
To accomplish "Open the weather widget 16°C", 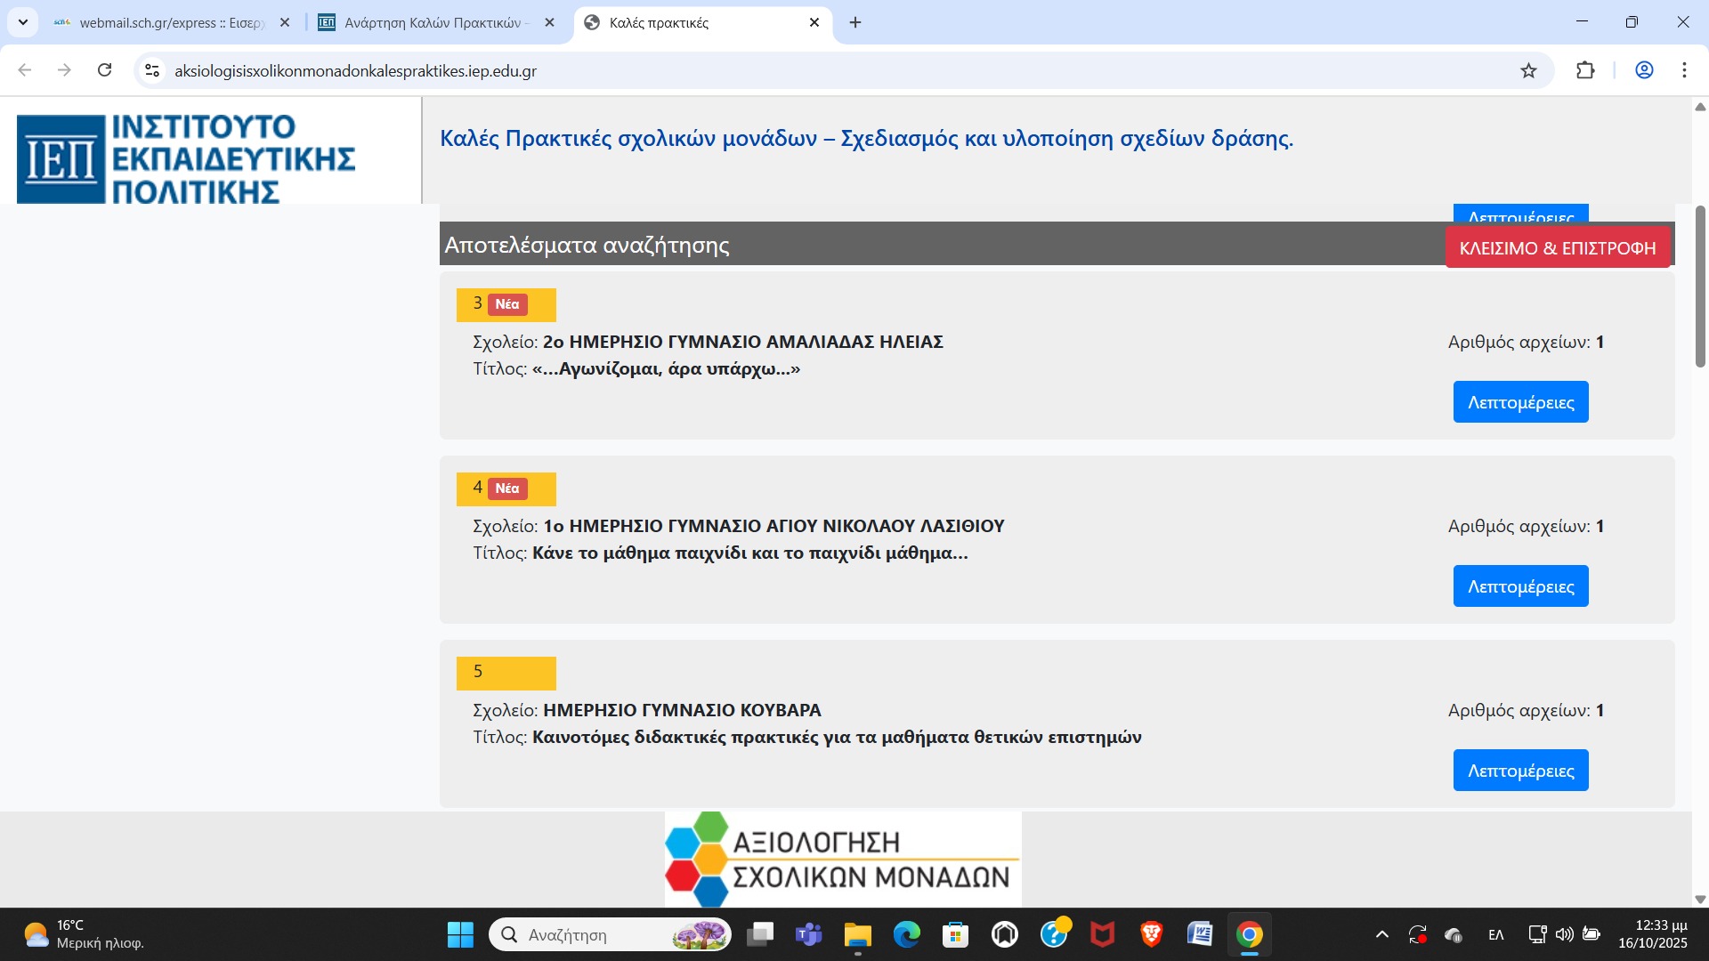I will (x=85, y=935).
